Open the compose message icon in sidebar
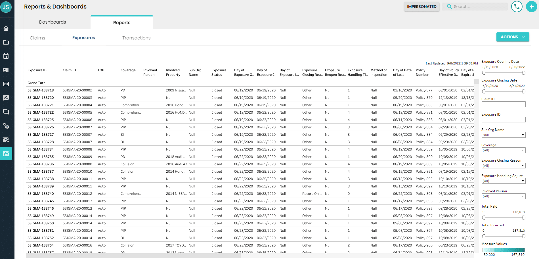The height and width of the screenshot is (259, 539). click(6, 98)
